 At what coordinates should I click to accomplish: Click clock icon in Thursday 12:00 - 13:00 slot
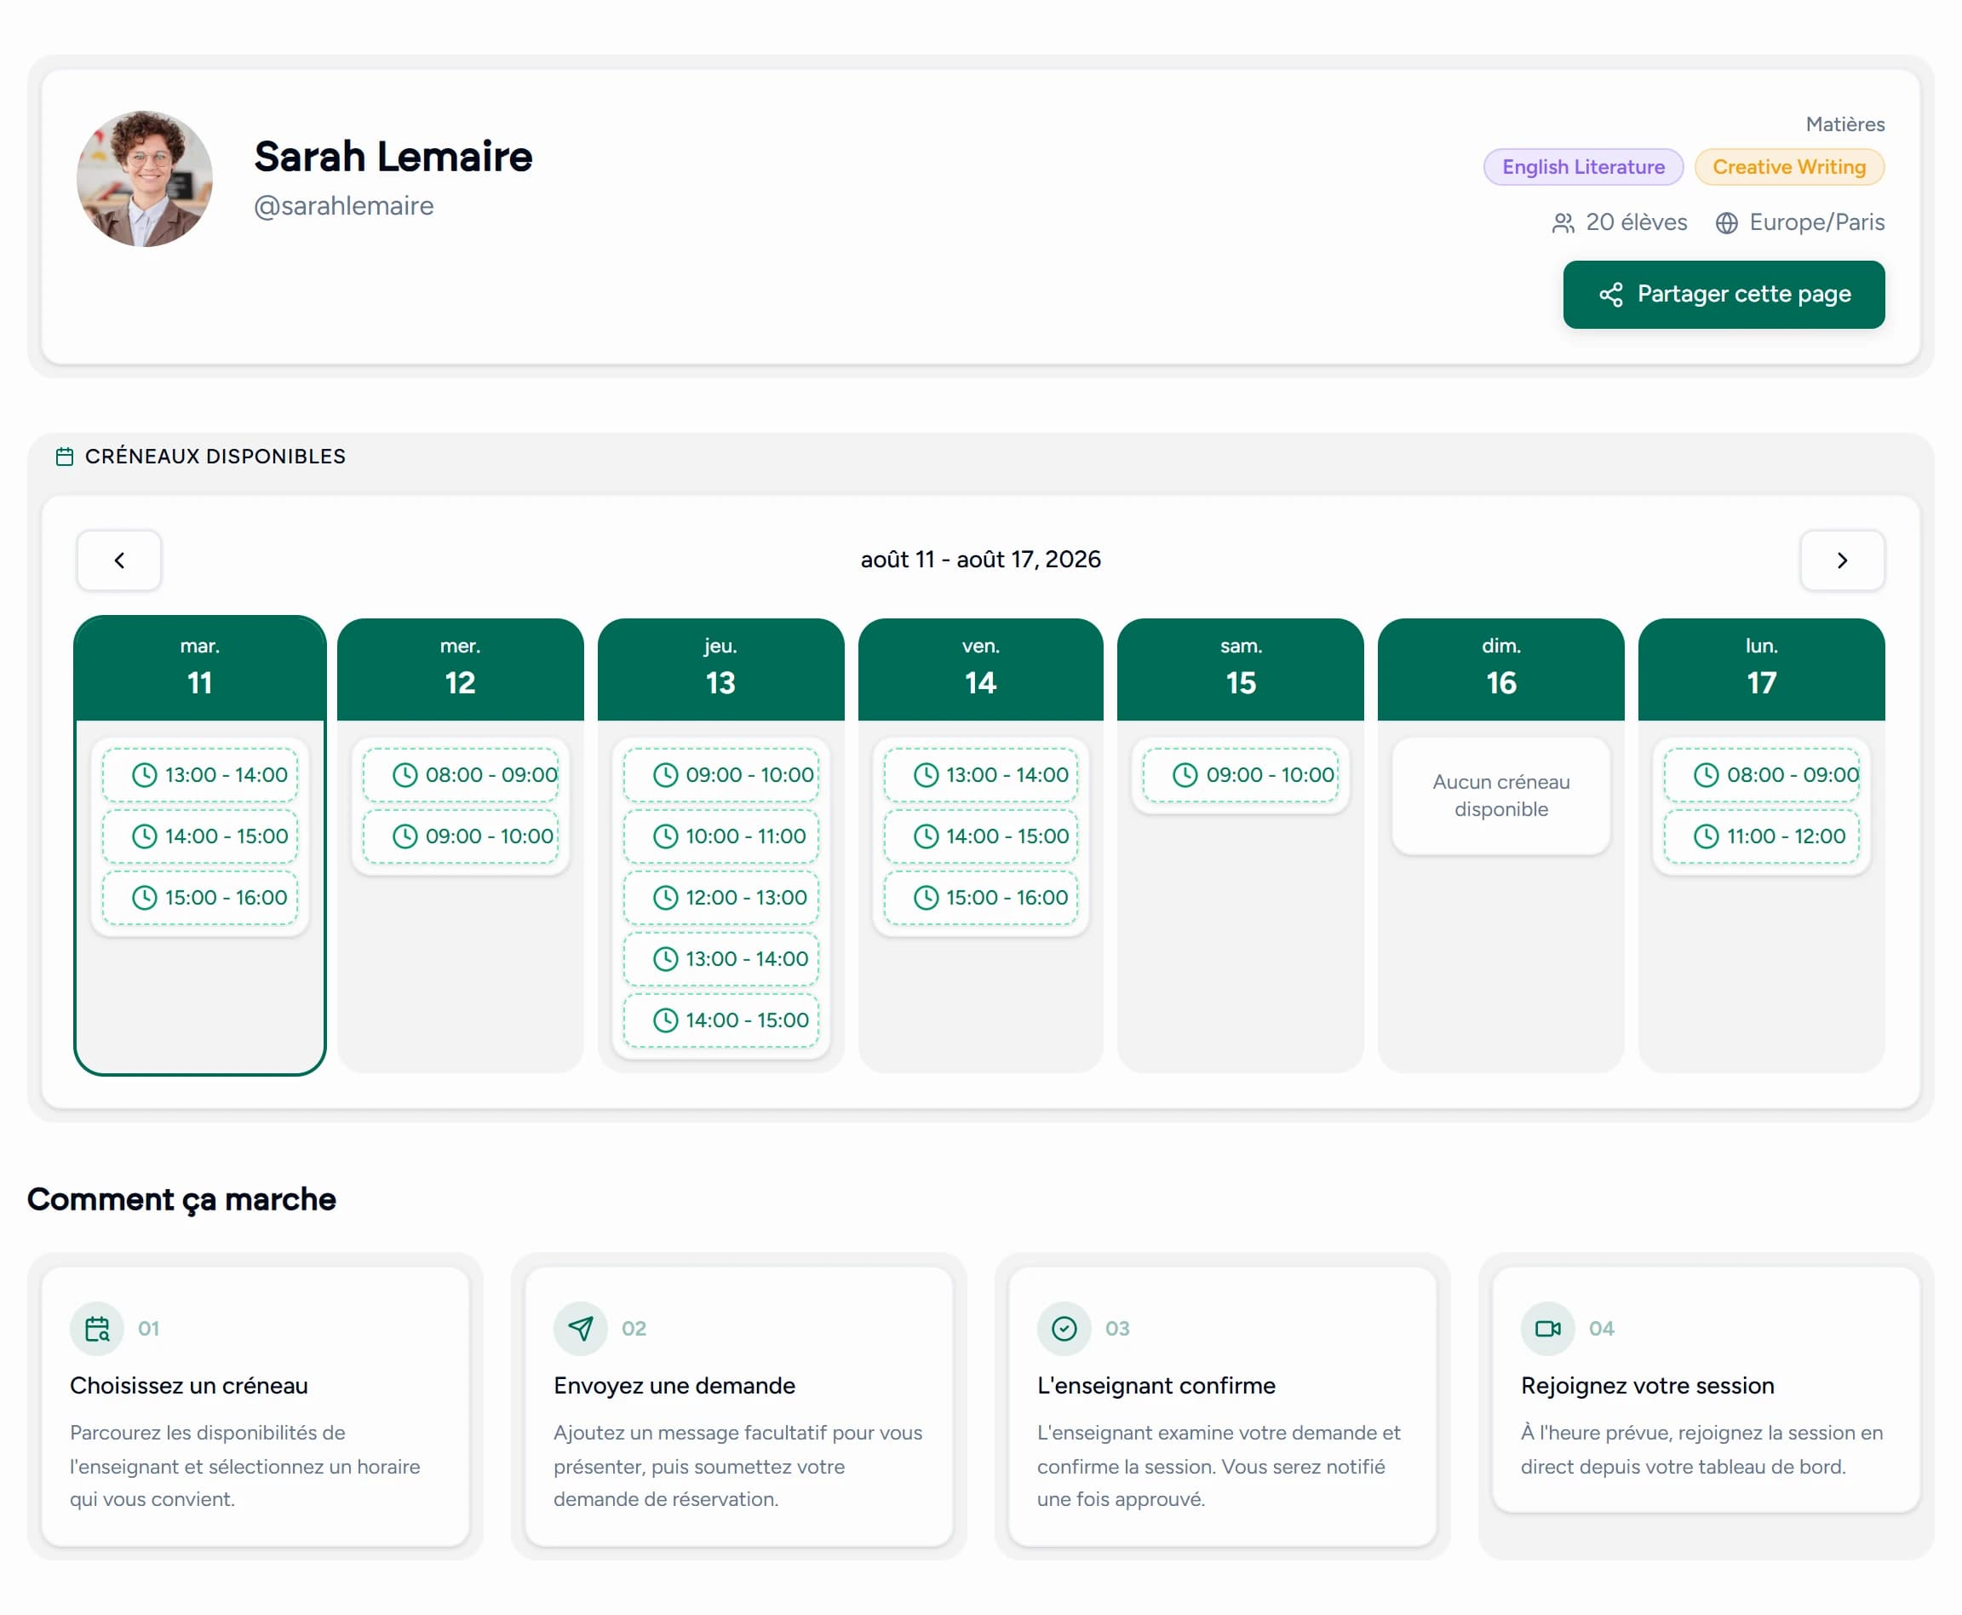665,898
